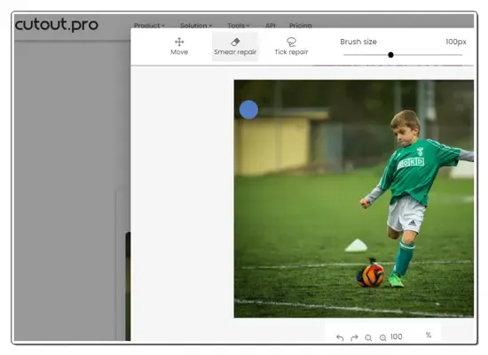
Task: Click the white cone in the photo
Action: 357,245
